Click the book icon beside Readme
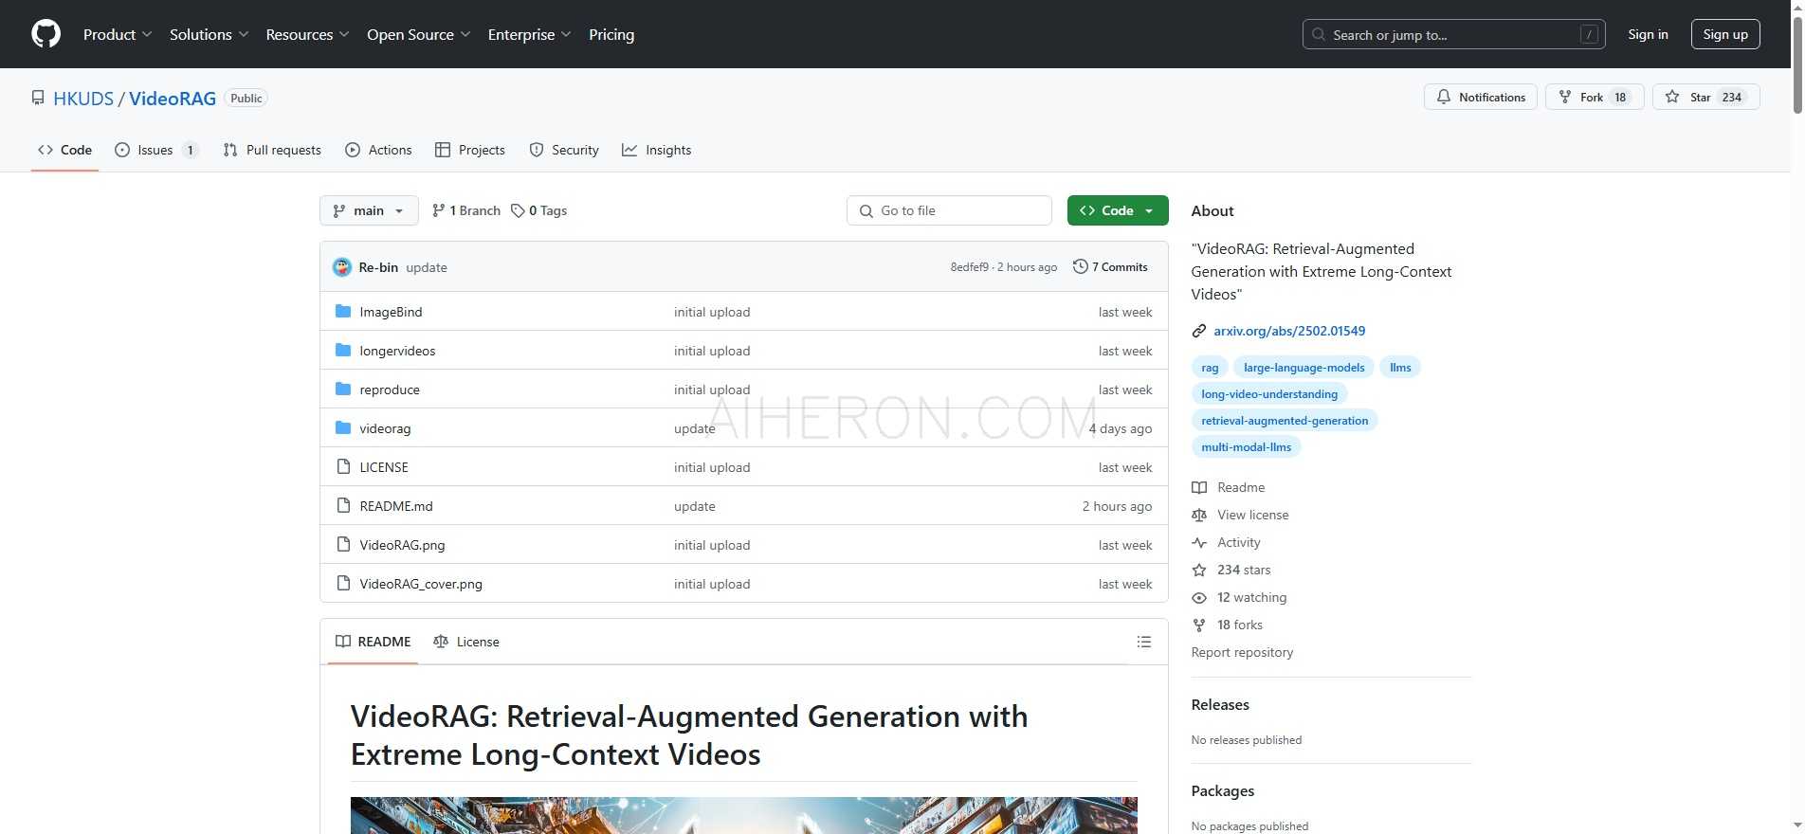This screenshot has width=1805, height=834. pos(1199,487)
